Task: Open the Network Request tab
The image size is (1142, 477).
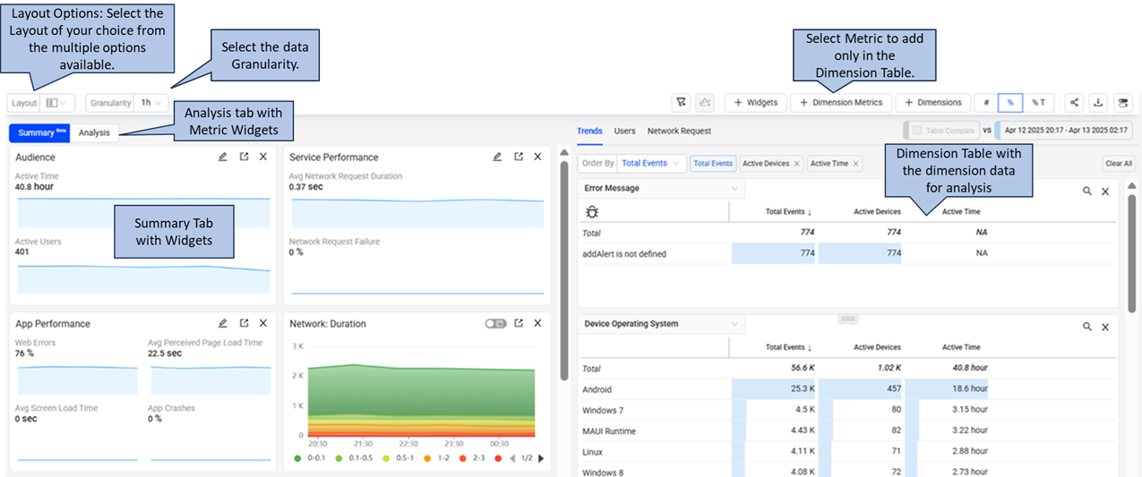Action: (x=679, y=131)
